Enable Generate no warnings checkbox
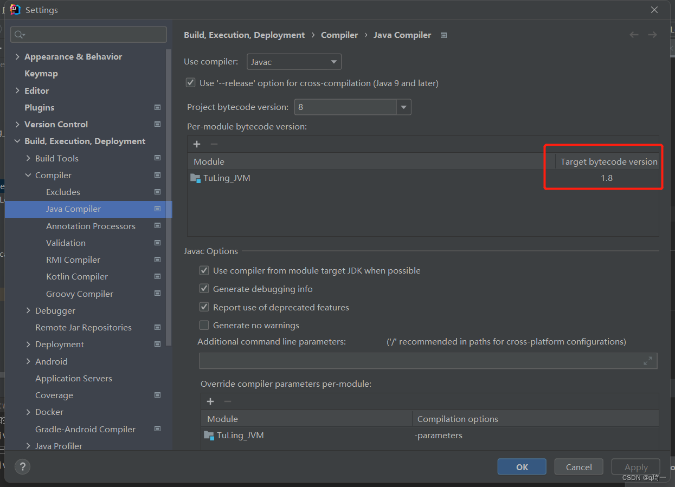The height and width of the screenshot is (487, 675). (204, 325)
